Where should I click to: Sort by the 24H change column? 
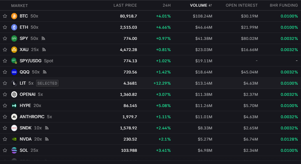pyautogui.click(x=166, y=5)
